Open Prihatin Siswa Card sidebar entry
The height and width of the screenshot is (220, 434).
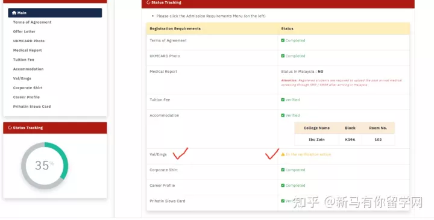click(32, 107)
